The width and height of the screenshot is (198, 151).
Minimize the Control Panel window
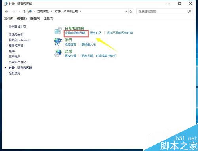pyautogui.click(x=169, y=4)
